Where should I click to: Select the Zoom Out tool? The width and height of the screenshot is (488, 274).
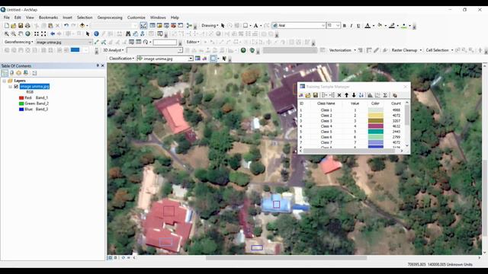[14, 33]
